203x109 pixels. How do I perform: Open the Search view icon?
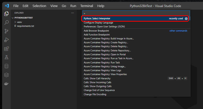click(6, 22)
